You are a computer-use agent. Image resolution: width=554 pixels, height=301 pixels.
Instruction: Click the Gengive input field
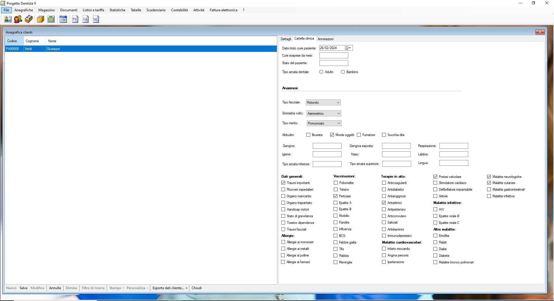[327, 146]
